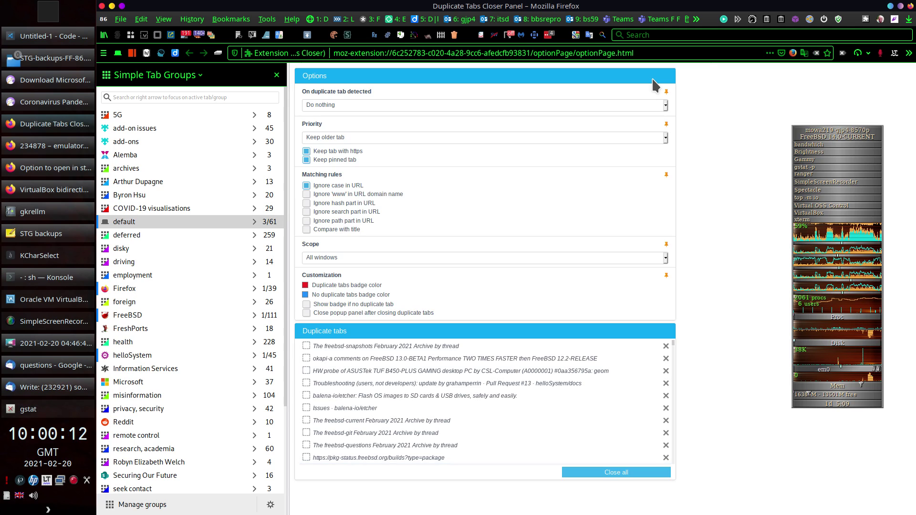Open the On duplicate tab detected dropdown
This screenshot has width=916, height=515.
[x=484, y=105]
